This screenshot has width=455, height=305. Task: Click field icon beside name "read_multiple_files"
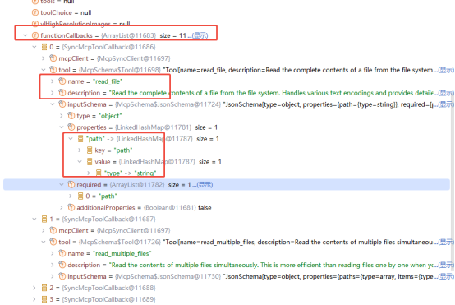(x=62, y=253)
